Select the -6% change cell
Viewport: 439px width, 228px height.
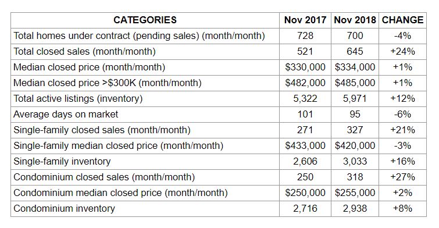click(x=402, y=114)
